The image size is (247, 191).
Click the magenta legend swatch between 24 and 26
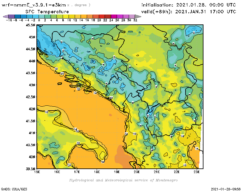tap(114, 16)
